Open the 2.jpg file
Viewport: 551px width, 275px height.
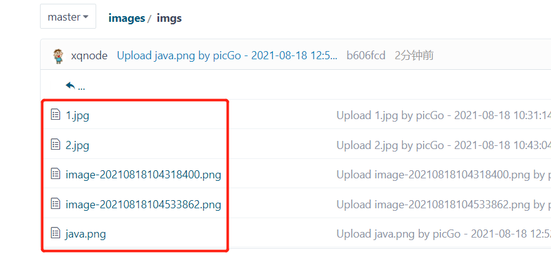77,145
